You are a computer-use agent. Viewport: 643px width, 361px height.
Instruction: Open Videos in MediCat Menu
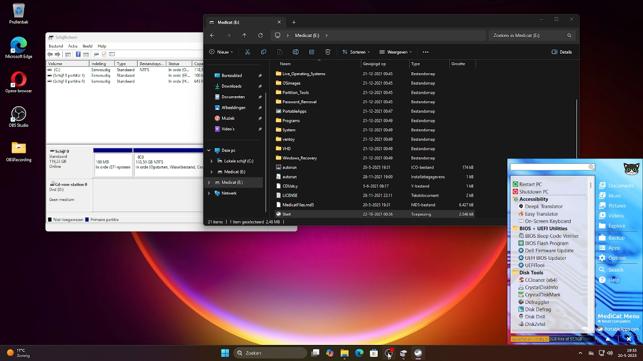[611, 216]
